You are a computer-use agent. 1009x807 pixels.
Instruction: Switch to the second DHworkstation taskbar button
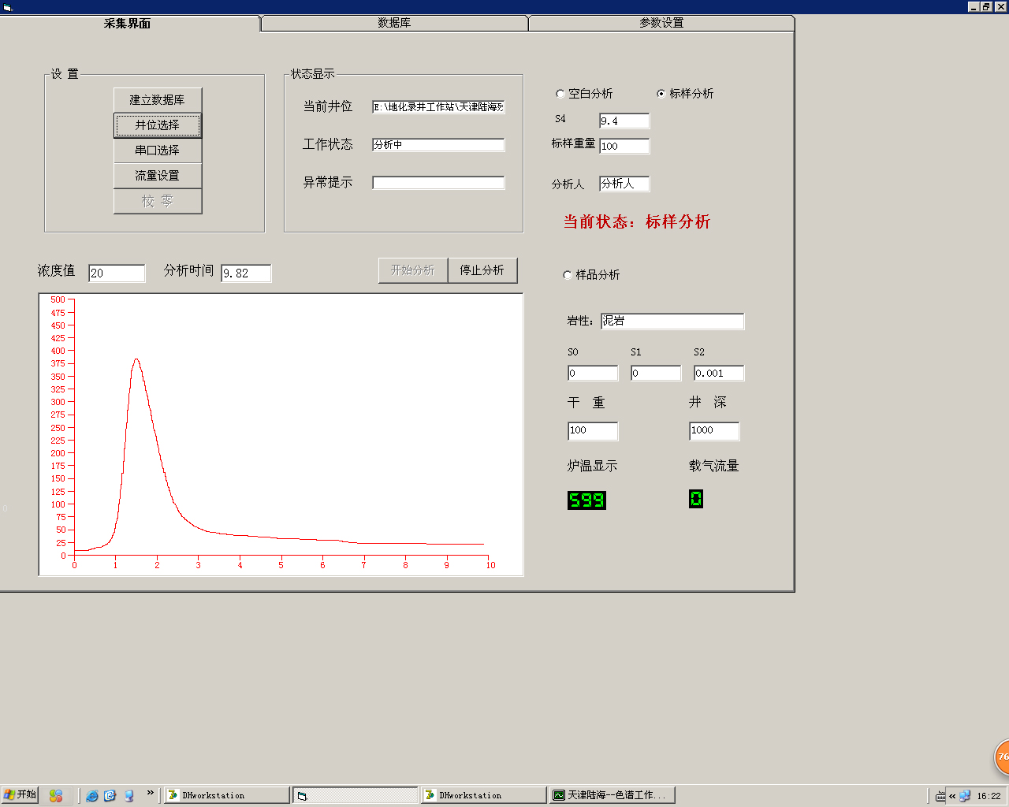(x=484, y=795)
